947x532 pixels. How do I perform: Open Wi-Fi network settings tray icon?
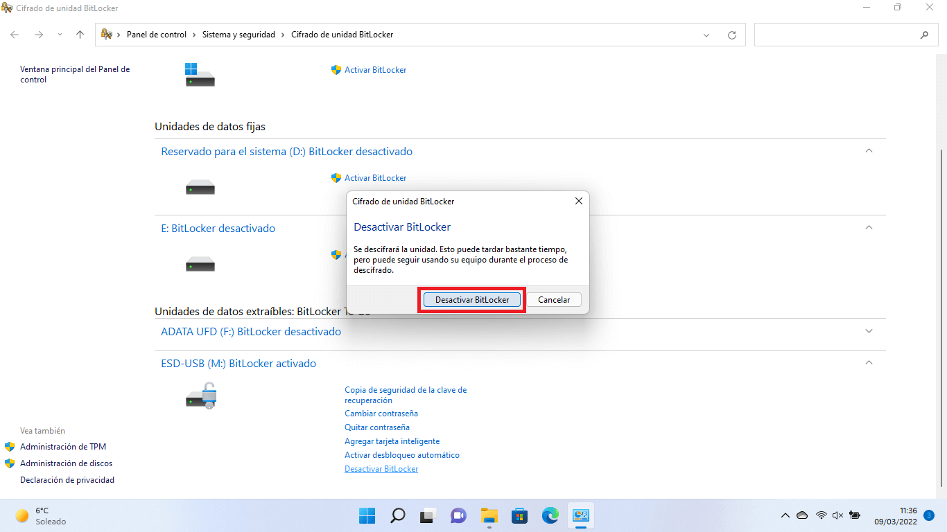pos(822,515)
